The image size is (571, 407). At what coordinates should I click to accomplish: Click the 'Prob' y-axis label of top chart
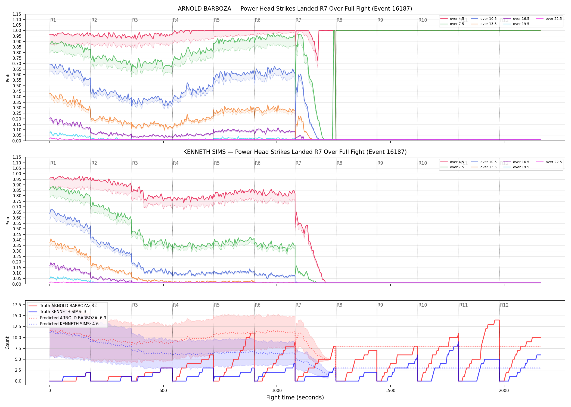point(8,78)
